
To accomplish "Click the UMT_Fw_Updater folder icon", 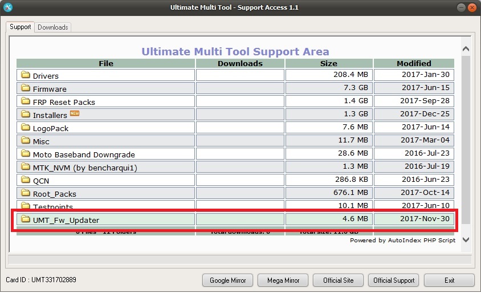I will click(26, 219).
